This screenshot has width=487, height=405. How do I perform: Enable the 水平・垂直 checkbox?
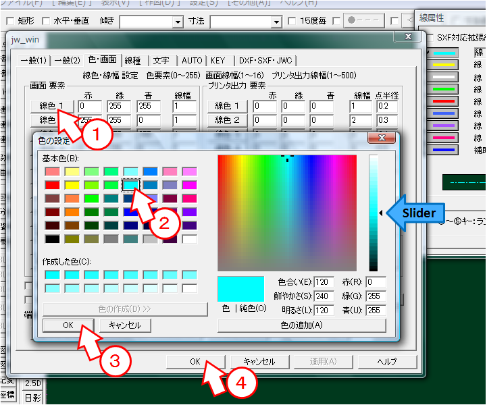[46, 22]
